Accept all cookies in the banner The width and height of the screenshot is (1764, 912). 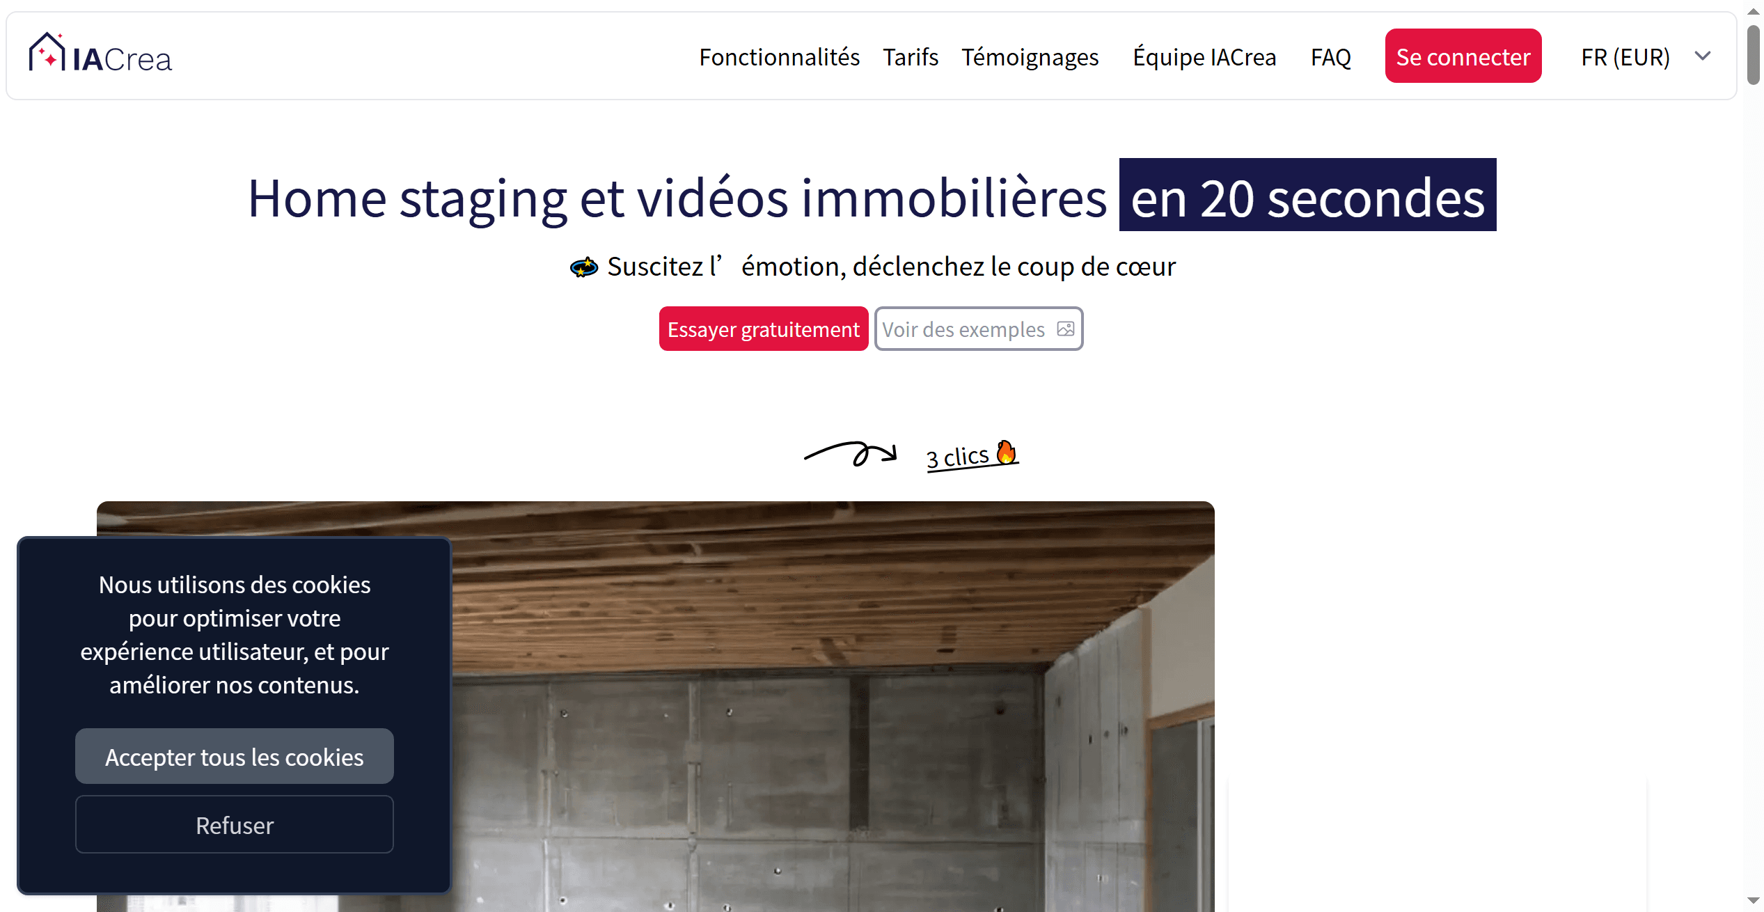click(234, 756)
